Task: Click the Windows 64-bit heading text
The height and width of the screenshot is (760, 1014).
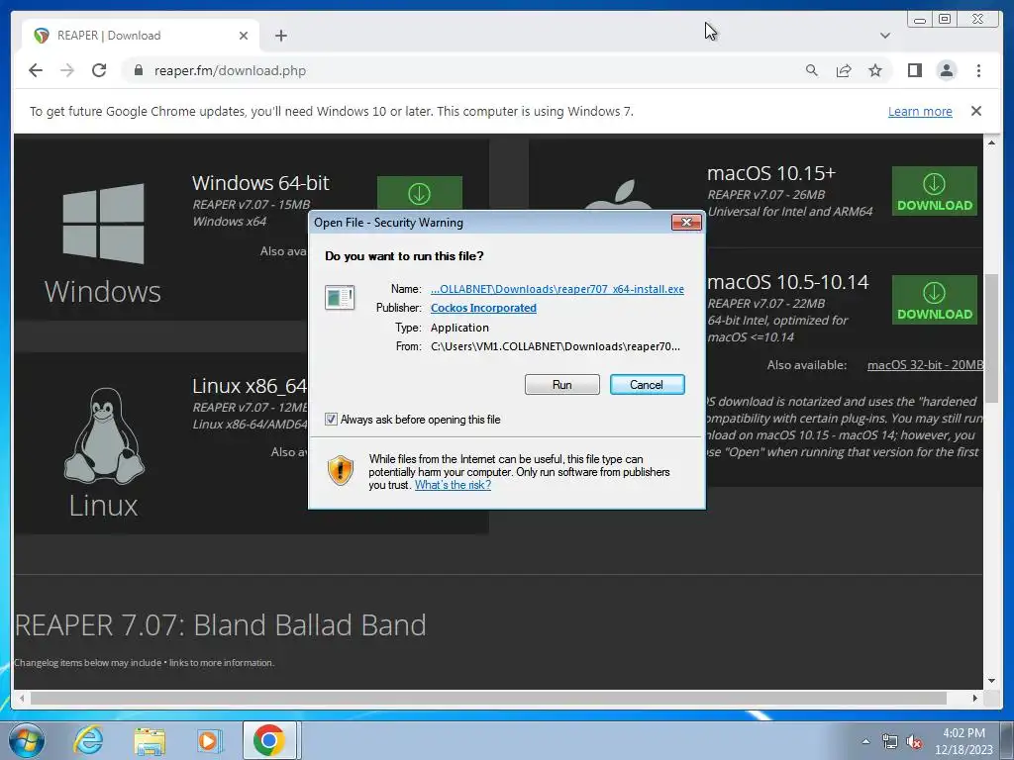Action: [260, 183]
